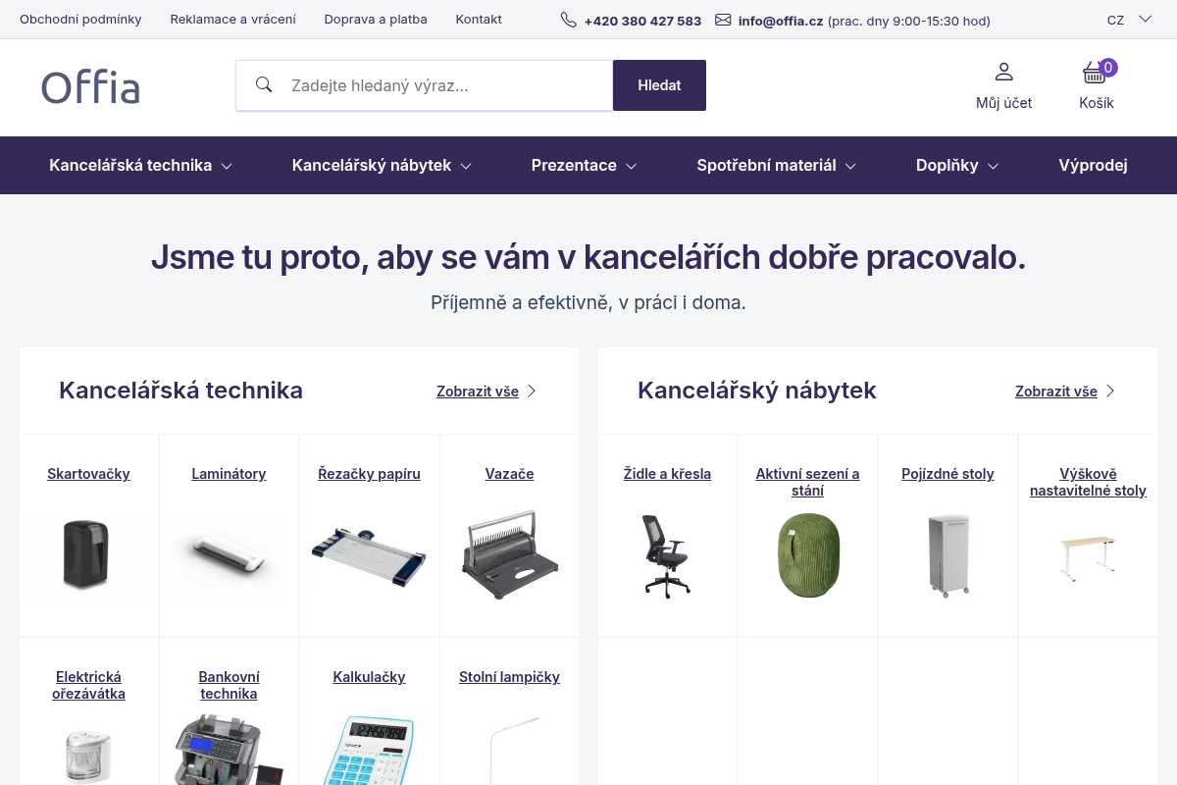Open the Vazače category link
Screen dimensions: 1177x785
pyautogui.click(x=509, y=474)
